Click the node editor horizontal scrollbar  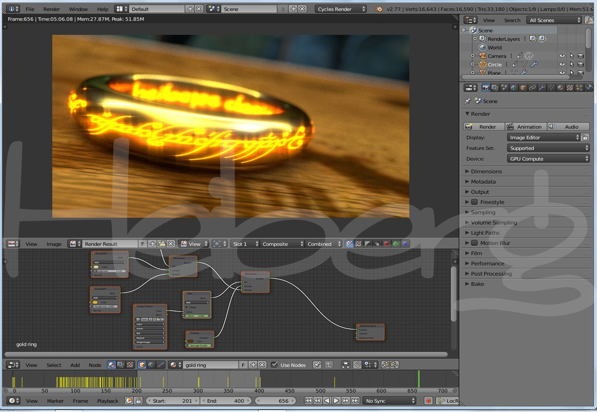[x=226, y=354]
